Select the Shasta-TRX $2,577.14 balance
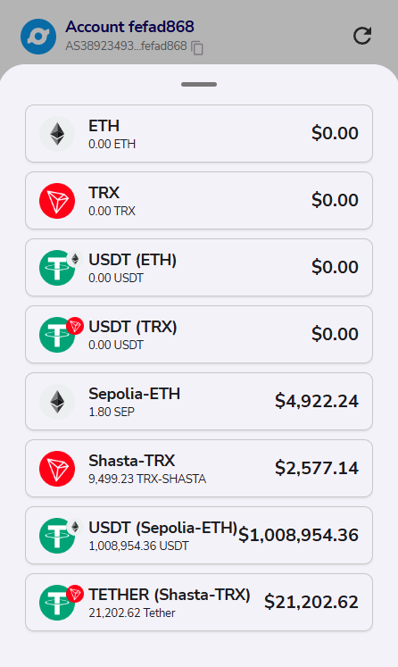The height and width of the screenshot is (667, 398). 317,468
